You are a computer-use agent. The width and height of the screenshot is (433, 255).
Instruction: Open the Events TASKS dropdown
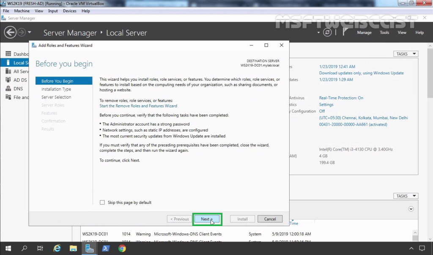[406, 196]
